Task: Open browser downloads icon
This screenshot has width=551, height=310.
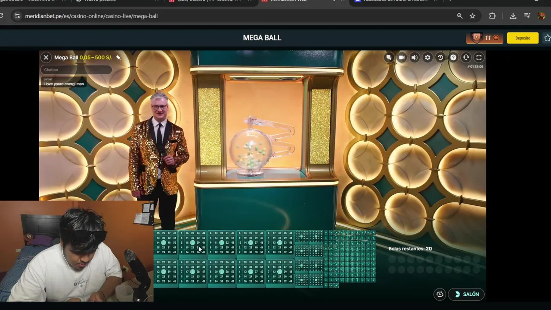Action: (x=513, y=16)
